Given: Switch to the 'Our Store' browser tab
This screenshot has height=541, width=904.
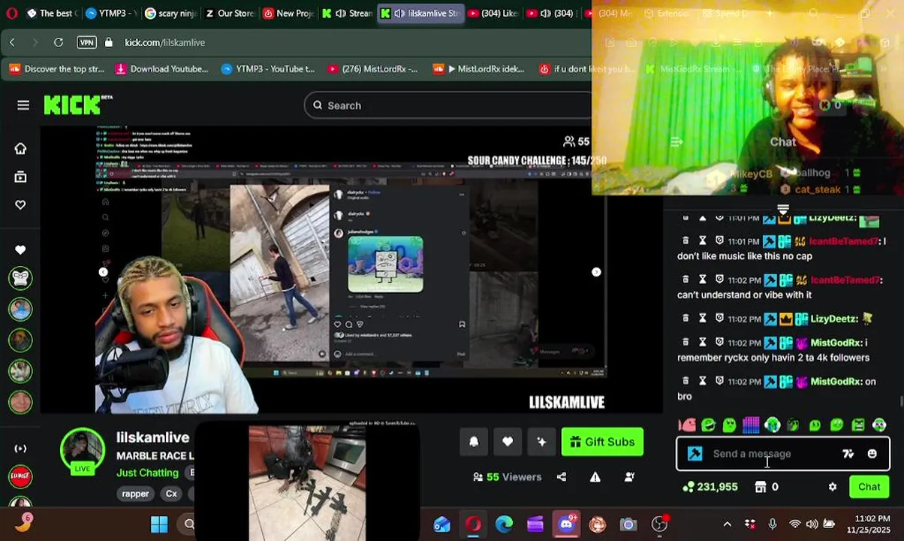Looking at the screenshot, I should click(x=229, y=14).
